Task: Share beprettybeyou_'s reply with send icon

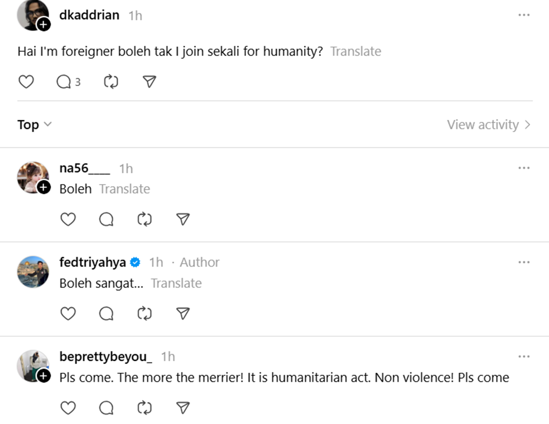Action: click(x=183, y=408)
